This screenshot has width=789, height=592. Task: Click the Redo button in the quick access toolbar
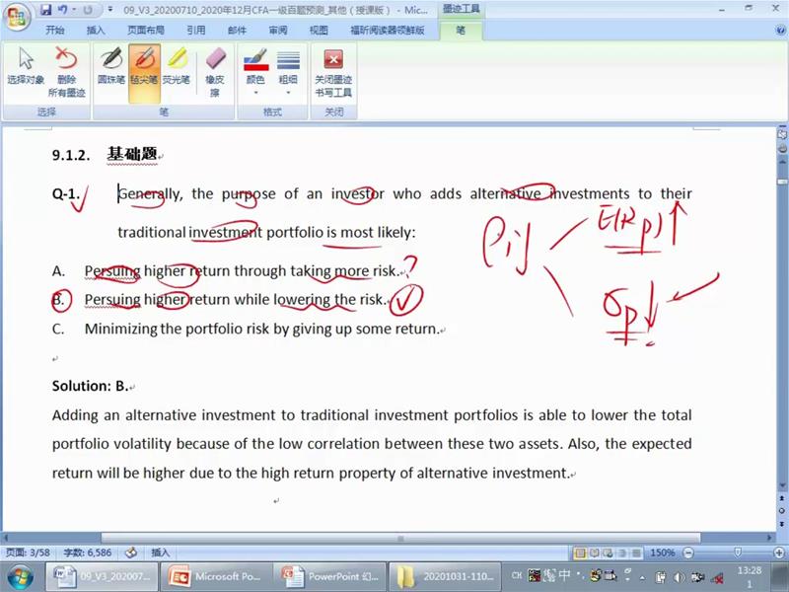[x=88, y=10]
